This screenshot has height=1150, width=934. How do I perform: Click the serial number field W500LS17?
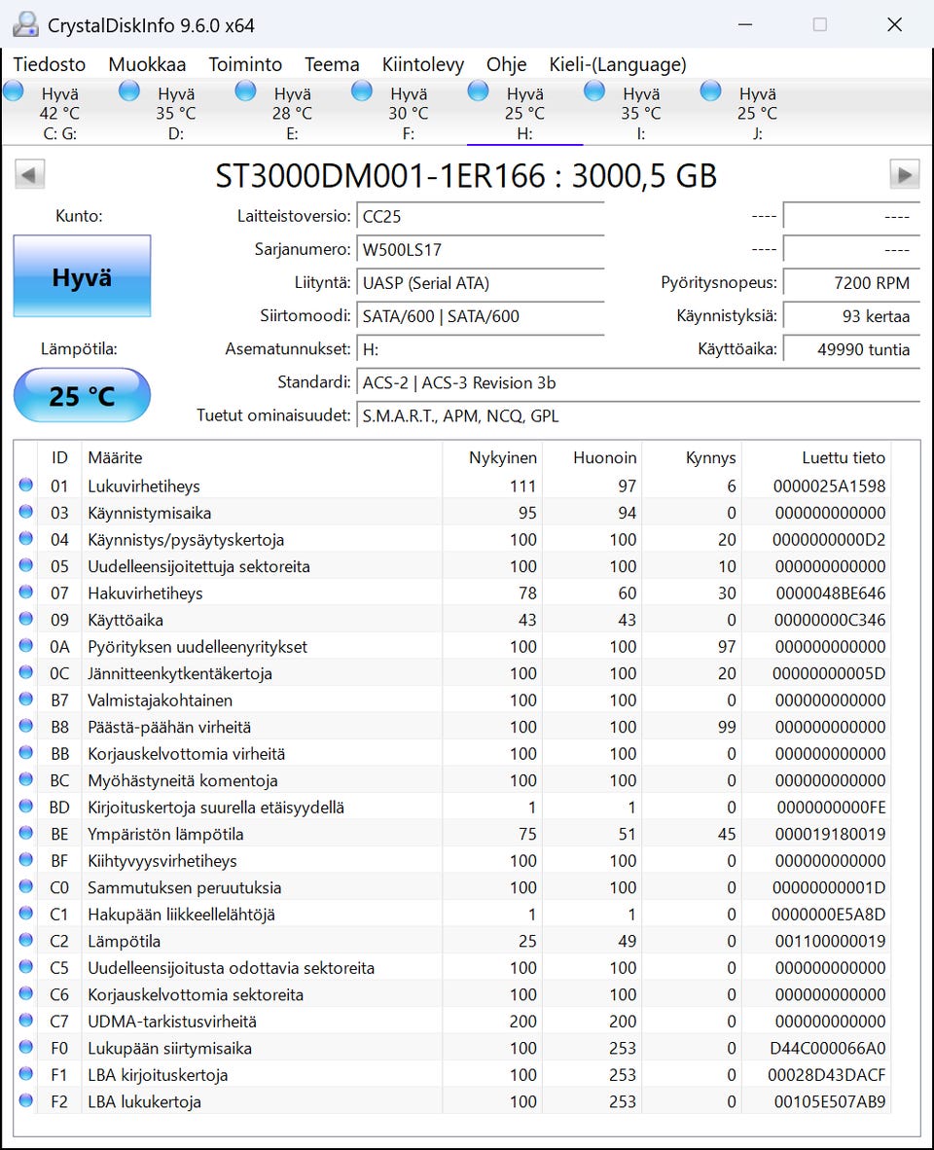[x=481, y=249]
